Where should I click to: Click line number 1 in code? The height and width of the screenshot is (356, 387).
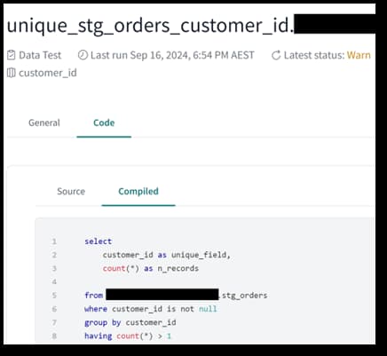click(54, 241)
